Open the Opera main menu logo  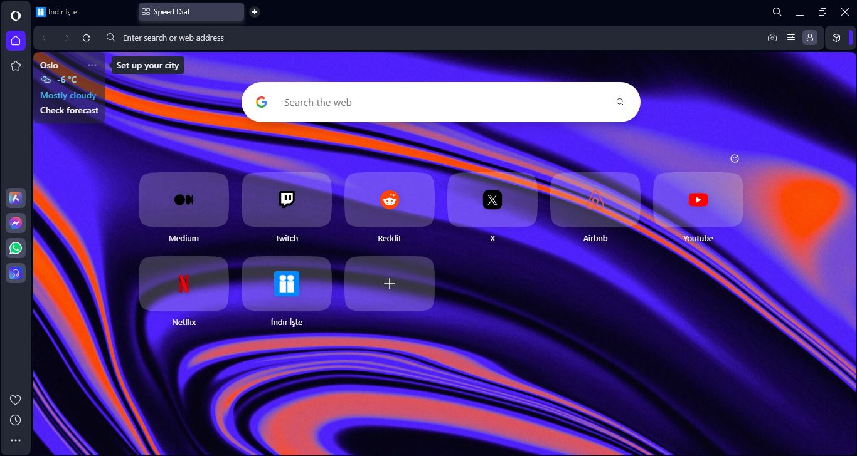tap(16, 16)
